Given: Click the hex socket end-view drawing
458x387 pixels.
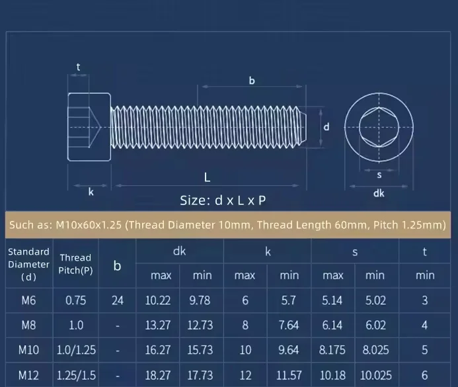Looking at the screenshot, I should 379,127.
